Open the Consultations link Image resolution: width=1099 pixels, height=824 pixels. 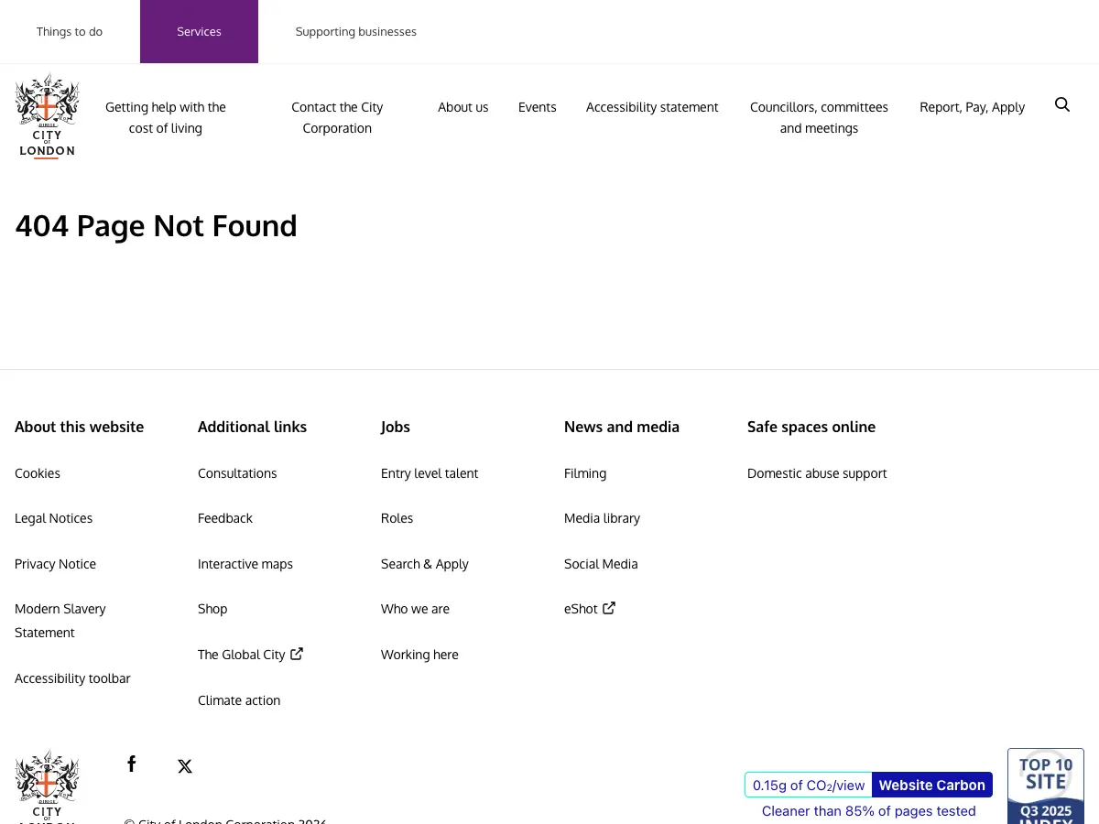tap(237, 473)
